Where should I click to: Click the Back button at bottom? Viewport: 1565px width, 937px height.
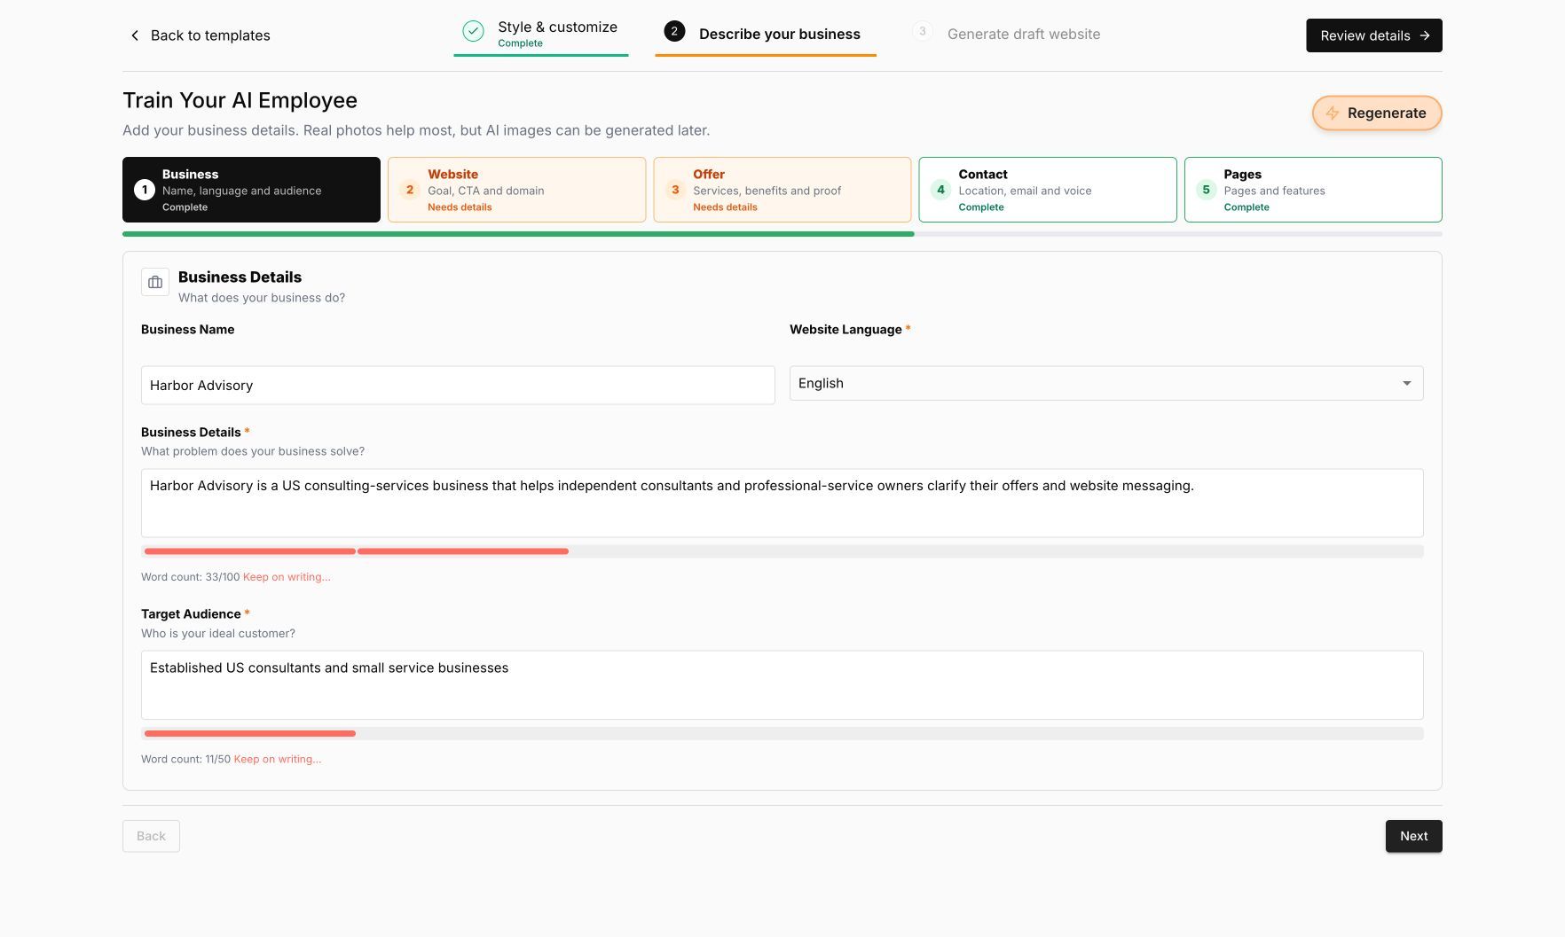pos(151,836)
